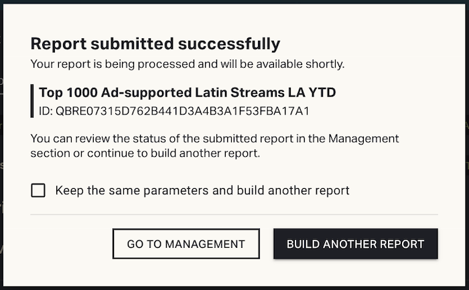This screenshot has height=290, width=469.
Task: Click the report ID starting with QBRE07315
Action: pos(188,110)
